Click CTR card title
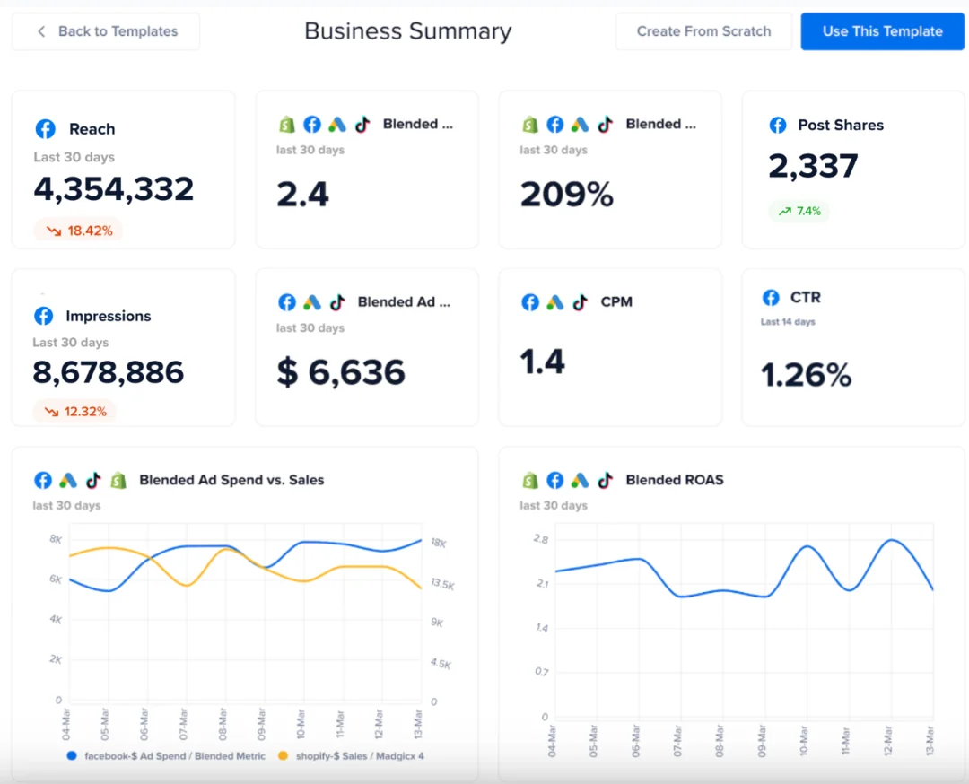Image resolution: width=969 pixels, height=784 pixels. [805, 298]
